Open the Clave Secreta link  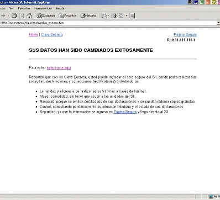tap(52, 35)
